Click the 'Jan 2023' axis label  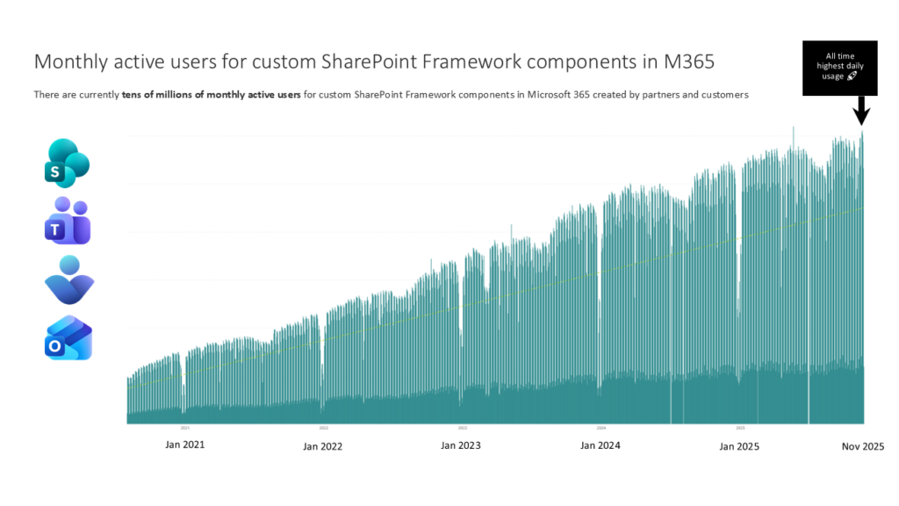click(x=460, y=445)
